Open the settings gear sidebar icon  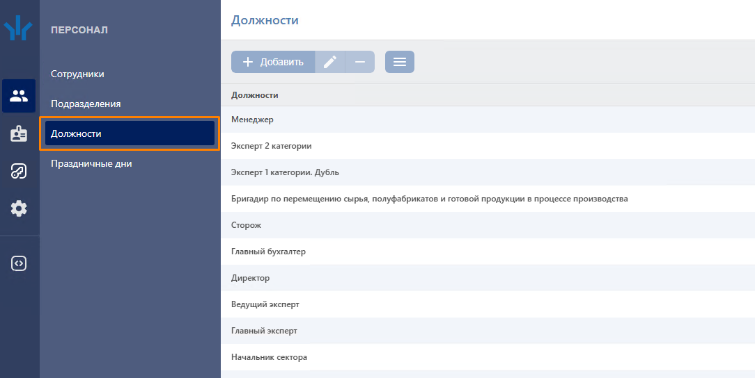click(19, 208)
